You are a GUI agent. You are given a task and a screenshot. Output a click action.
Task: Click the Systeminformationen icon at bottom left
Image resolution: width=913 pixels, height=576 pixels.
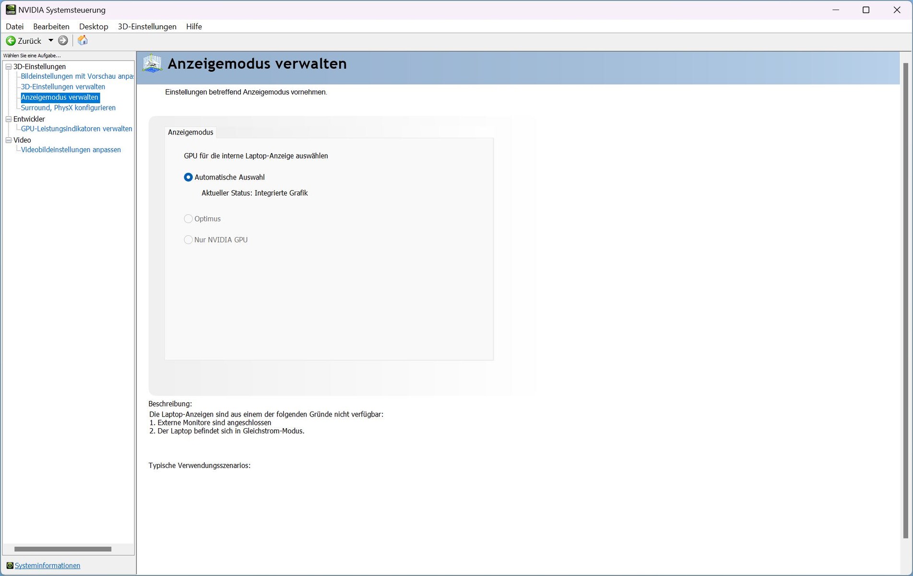[x=10, y=565]
